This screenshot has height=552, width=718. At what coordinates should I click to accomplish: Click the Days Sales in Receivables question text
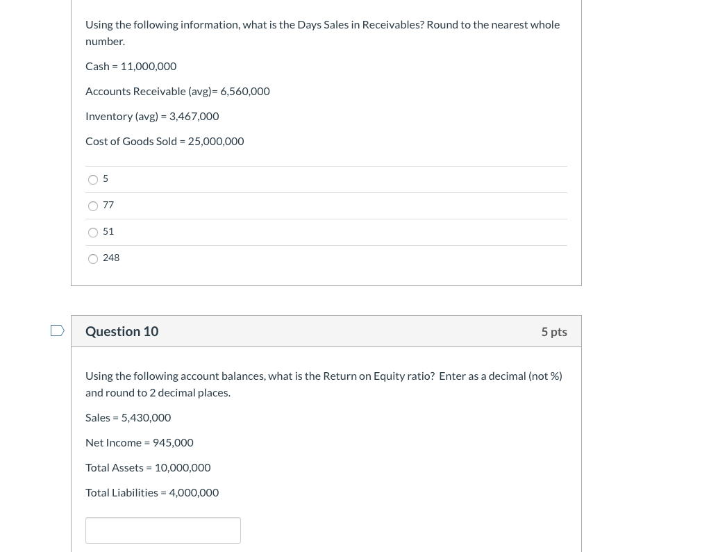click(322, 32)
